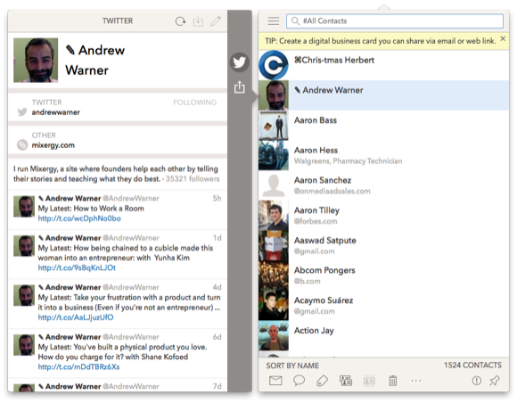Select Aaron Tilley contact

tap(383, 215)
